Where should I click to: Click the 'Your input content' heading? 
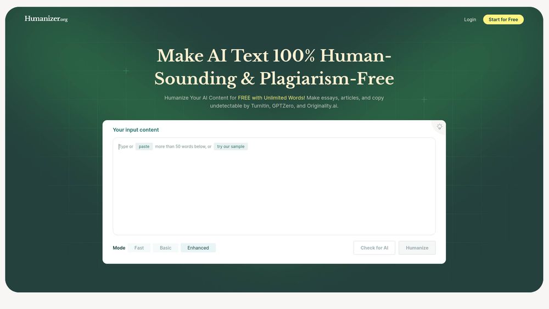(x=136, y=130)
